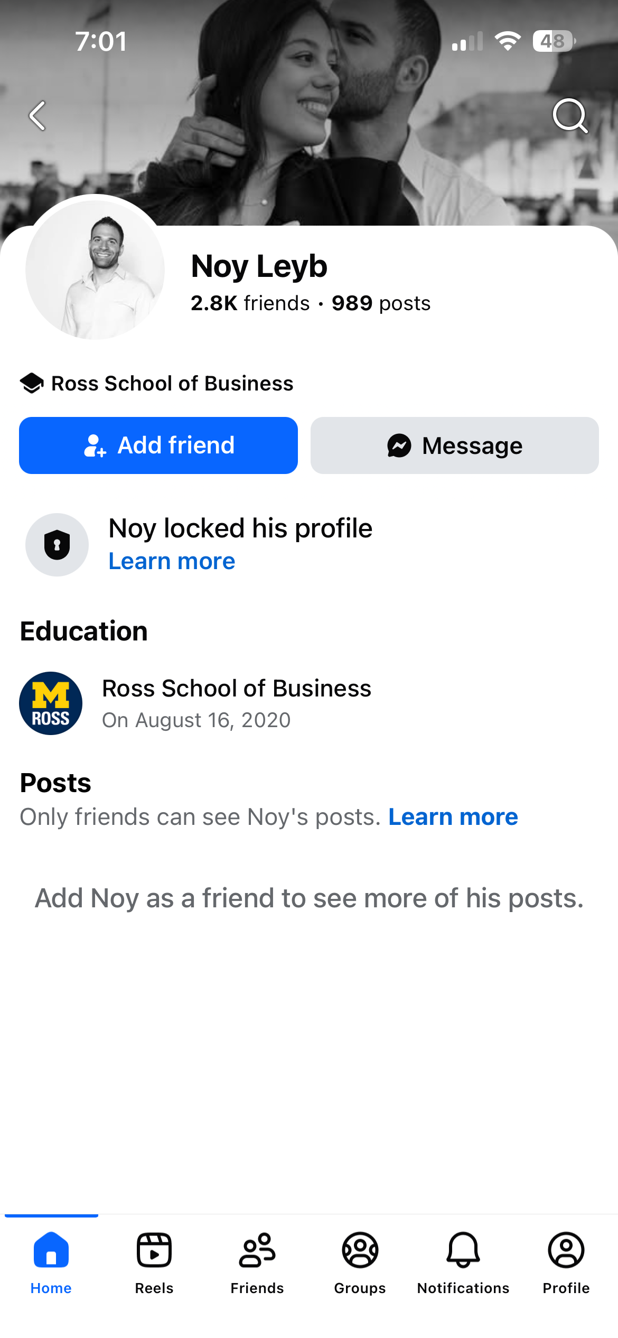The image size is (618, 1338).
Task: Click the Add friend button
Action: coord(158,445)
